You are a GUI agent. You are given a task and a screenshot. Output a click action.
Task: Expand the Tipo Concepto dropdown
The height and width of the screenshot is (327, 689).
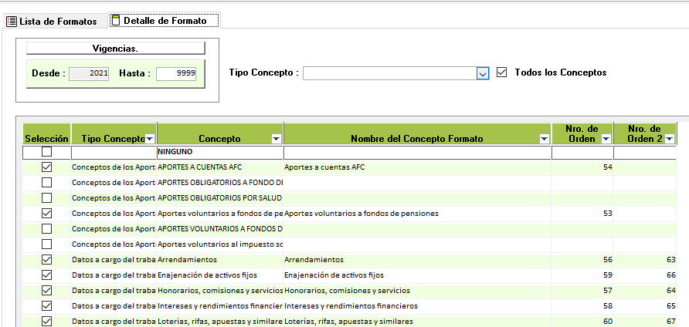pos(483,73)
